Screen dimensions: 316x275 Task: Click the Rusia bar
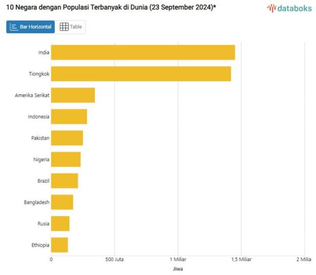point(60,223)
